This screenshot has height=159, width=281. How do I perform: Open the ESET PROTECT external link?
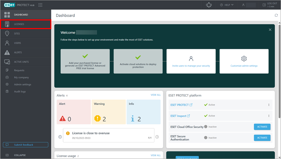point(190,105)
